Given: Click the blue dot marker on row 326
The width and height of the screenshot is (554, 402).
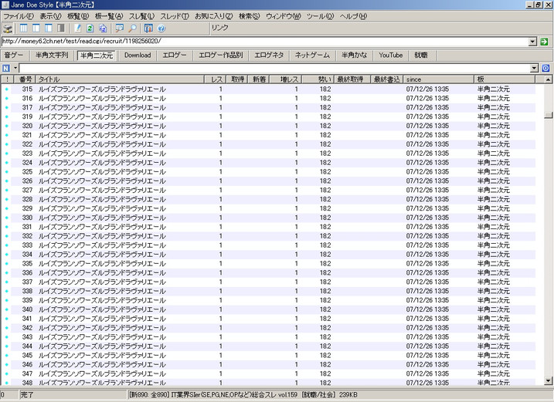Looking at the screenshot, I should (x=6, y=181).
